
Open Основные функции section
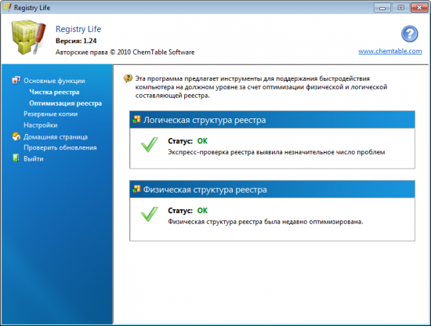(54, 81)
